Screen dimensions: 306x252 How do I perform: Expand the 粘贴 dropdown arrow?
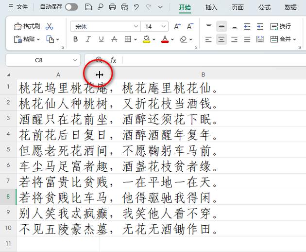point(38,39)
